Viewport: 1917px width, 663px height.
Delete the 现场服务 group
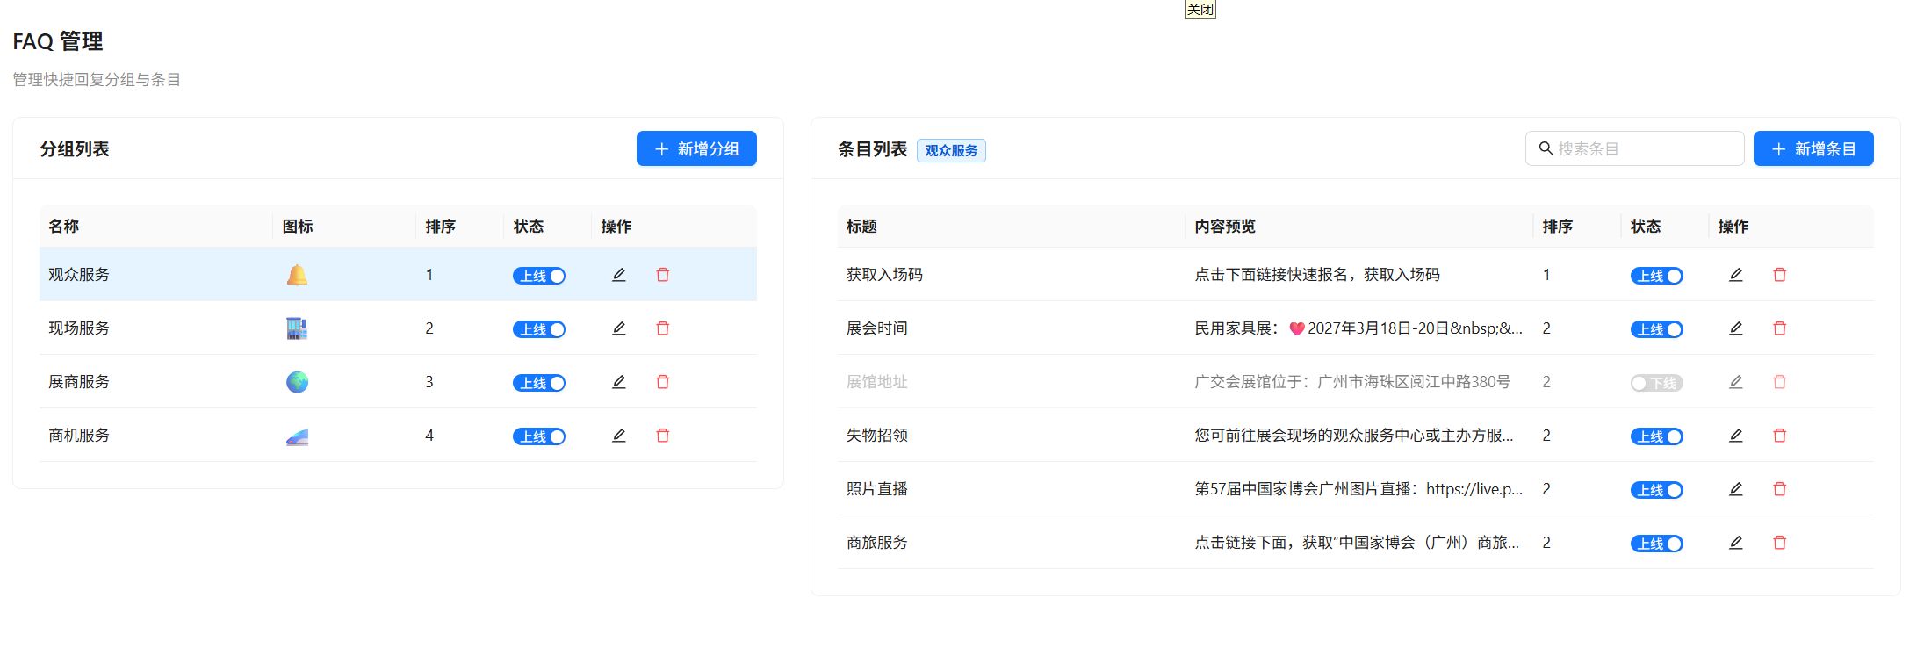(662, 328)
